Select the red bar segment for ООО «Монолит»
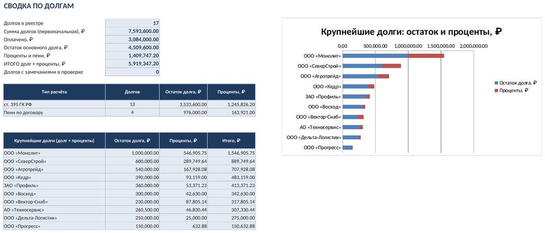Image resolution: width=545 pixels, height=233 pixels. [426, 56]
